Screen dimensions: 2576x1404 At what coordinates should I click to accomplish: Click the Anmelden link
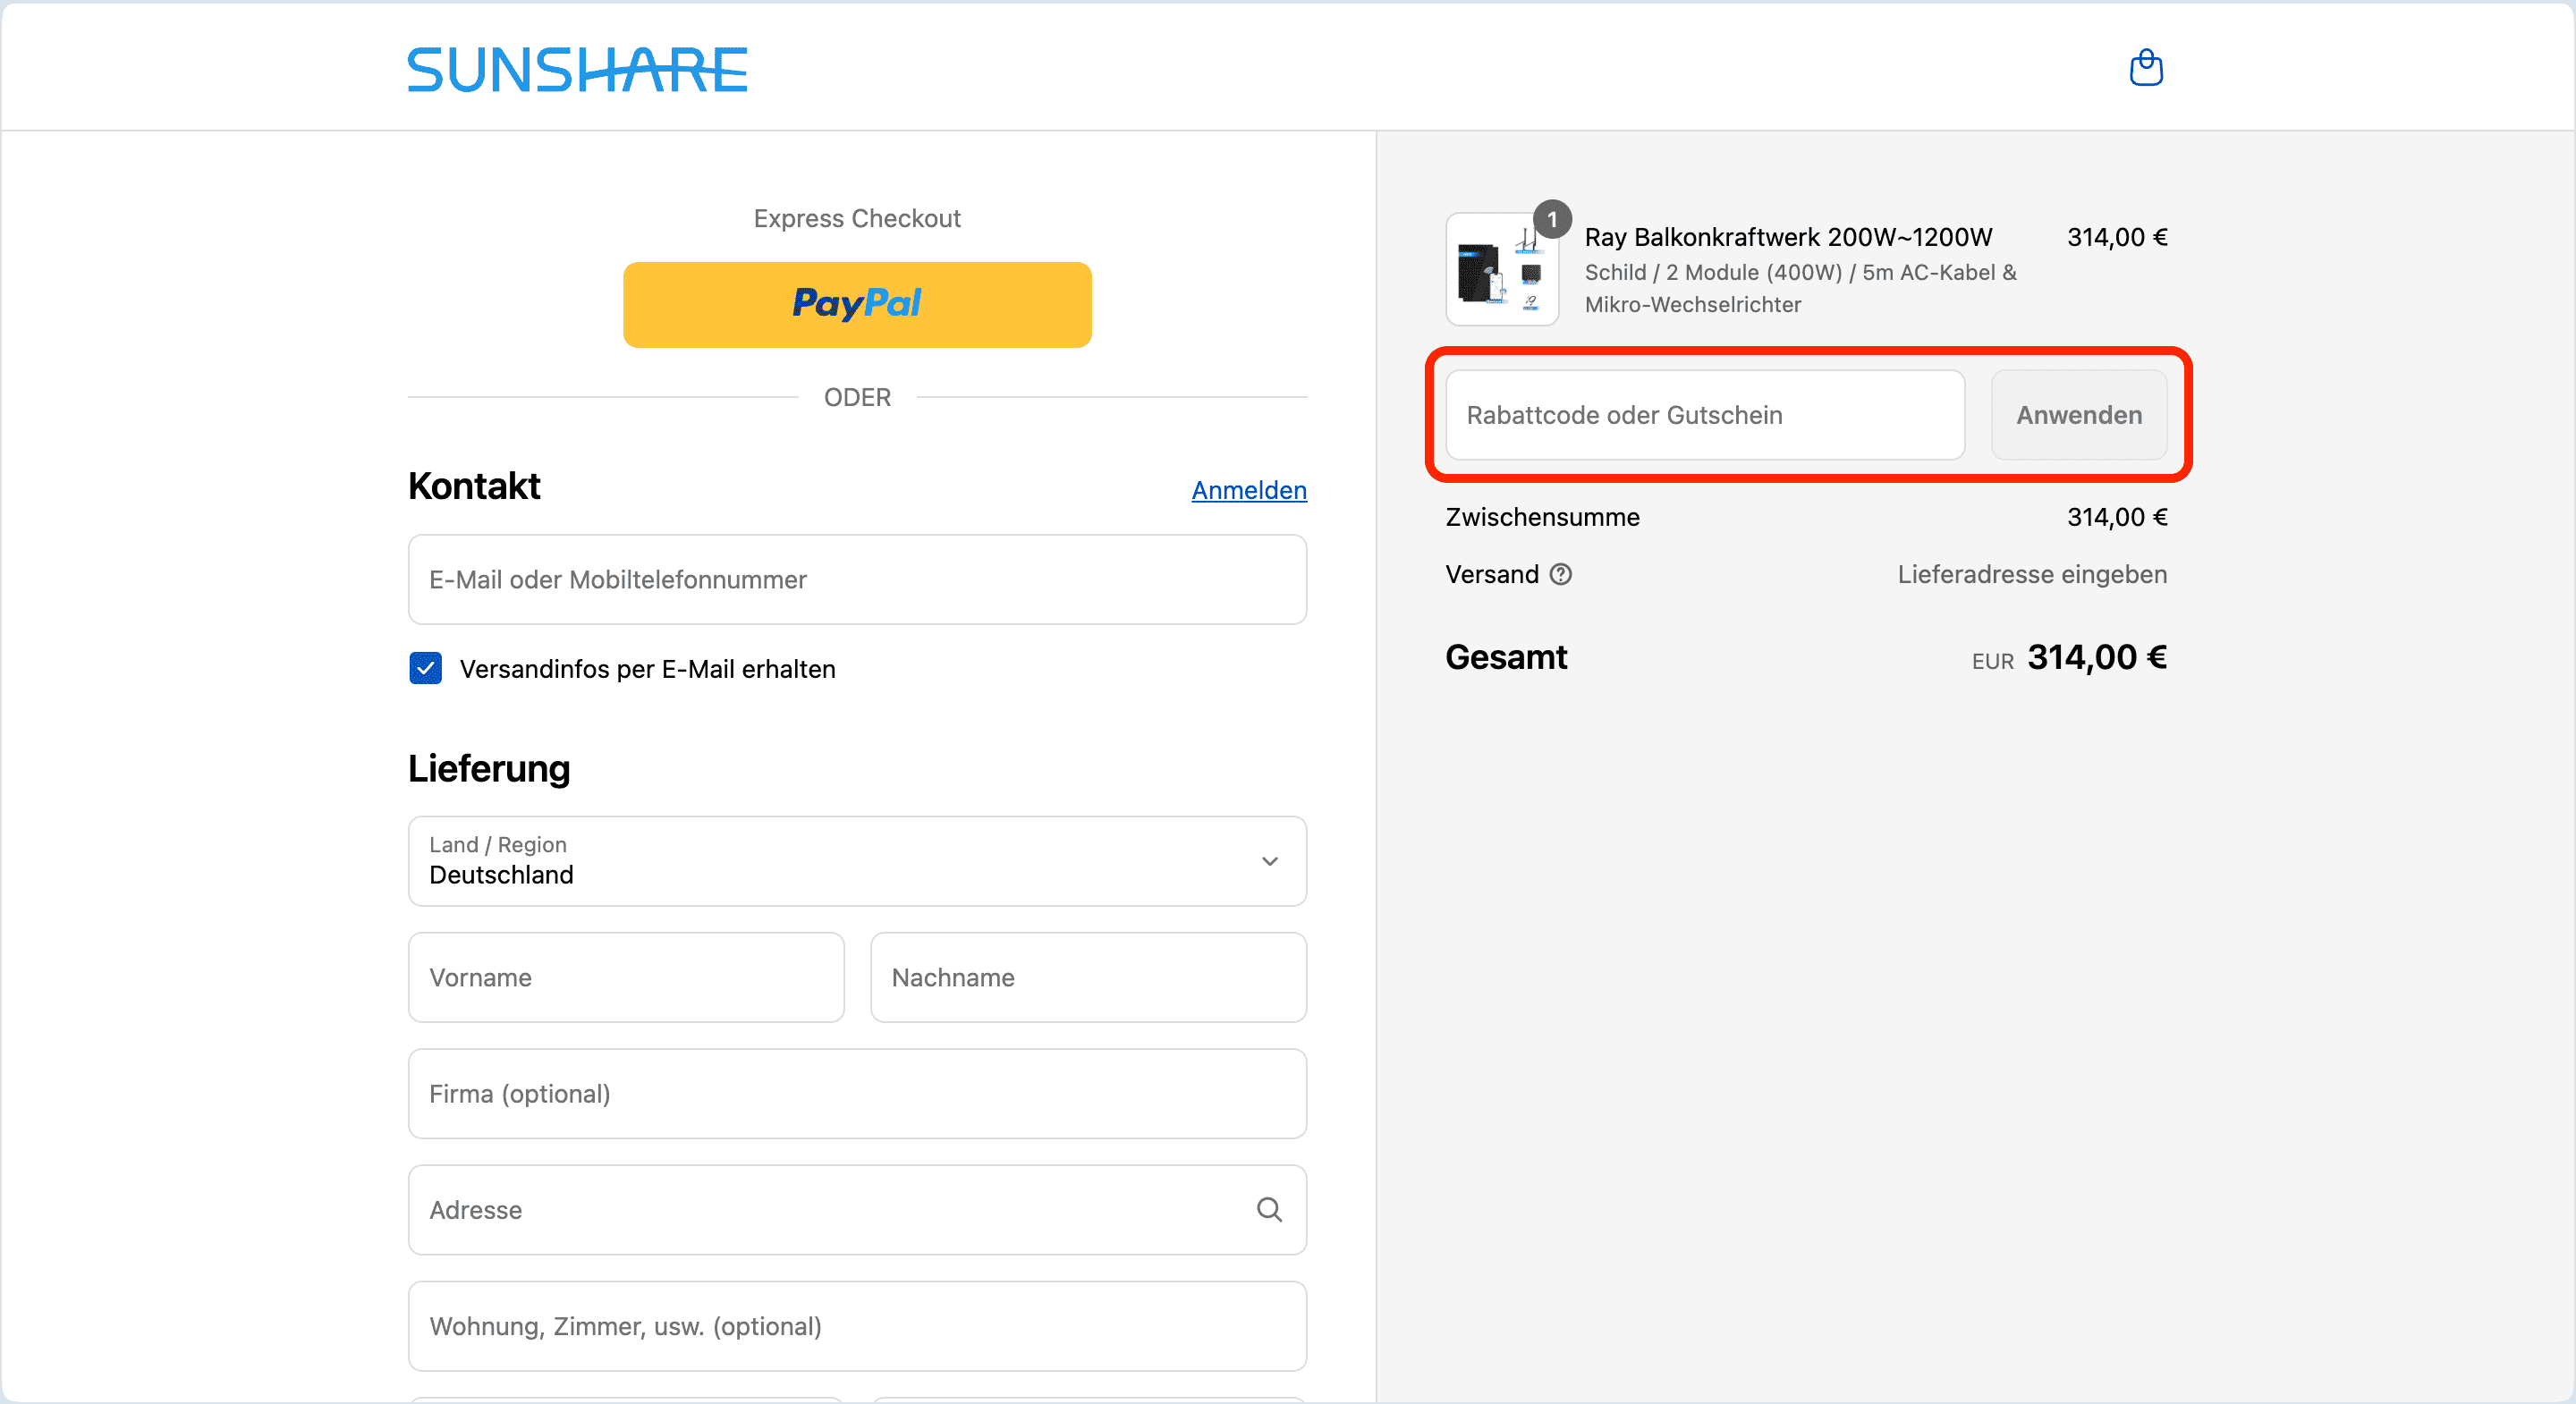click(1249, 490)
